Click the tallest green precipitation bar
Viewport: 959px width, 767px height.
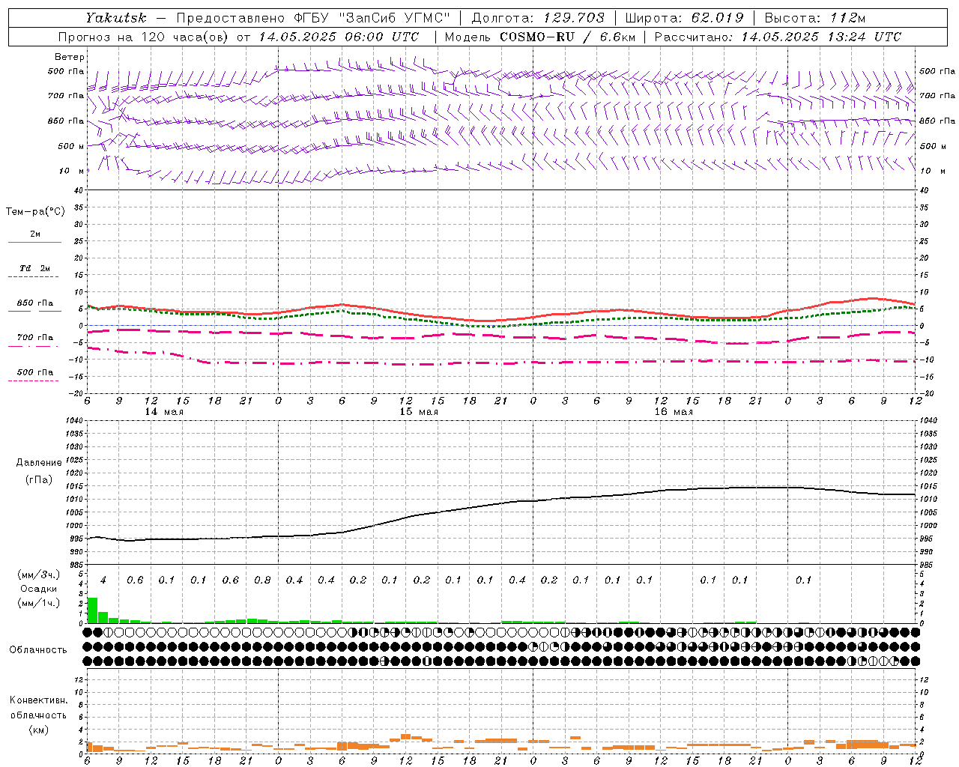click(93, 610)
